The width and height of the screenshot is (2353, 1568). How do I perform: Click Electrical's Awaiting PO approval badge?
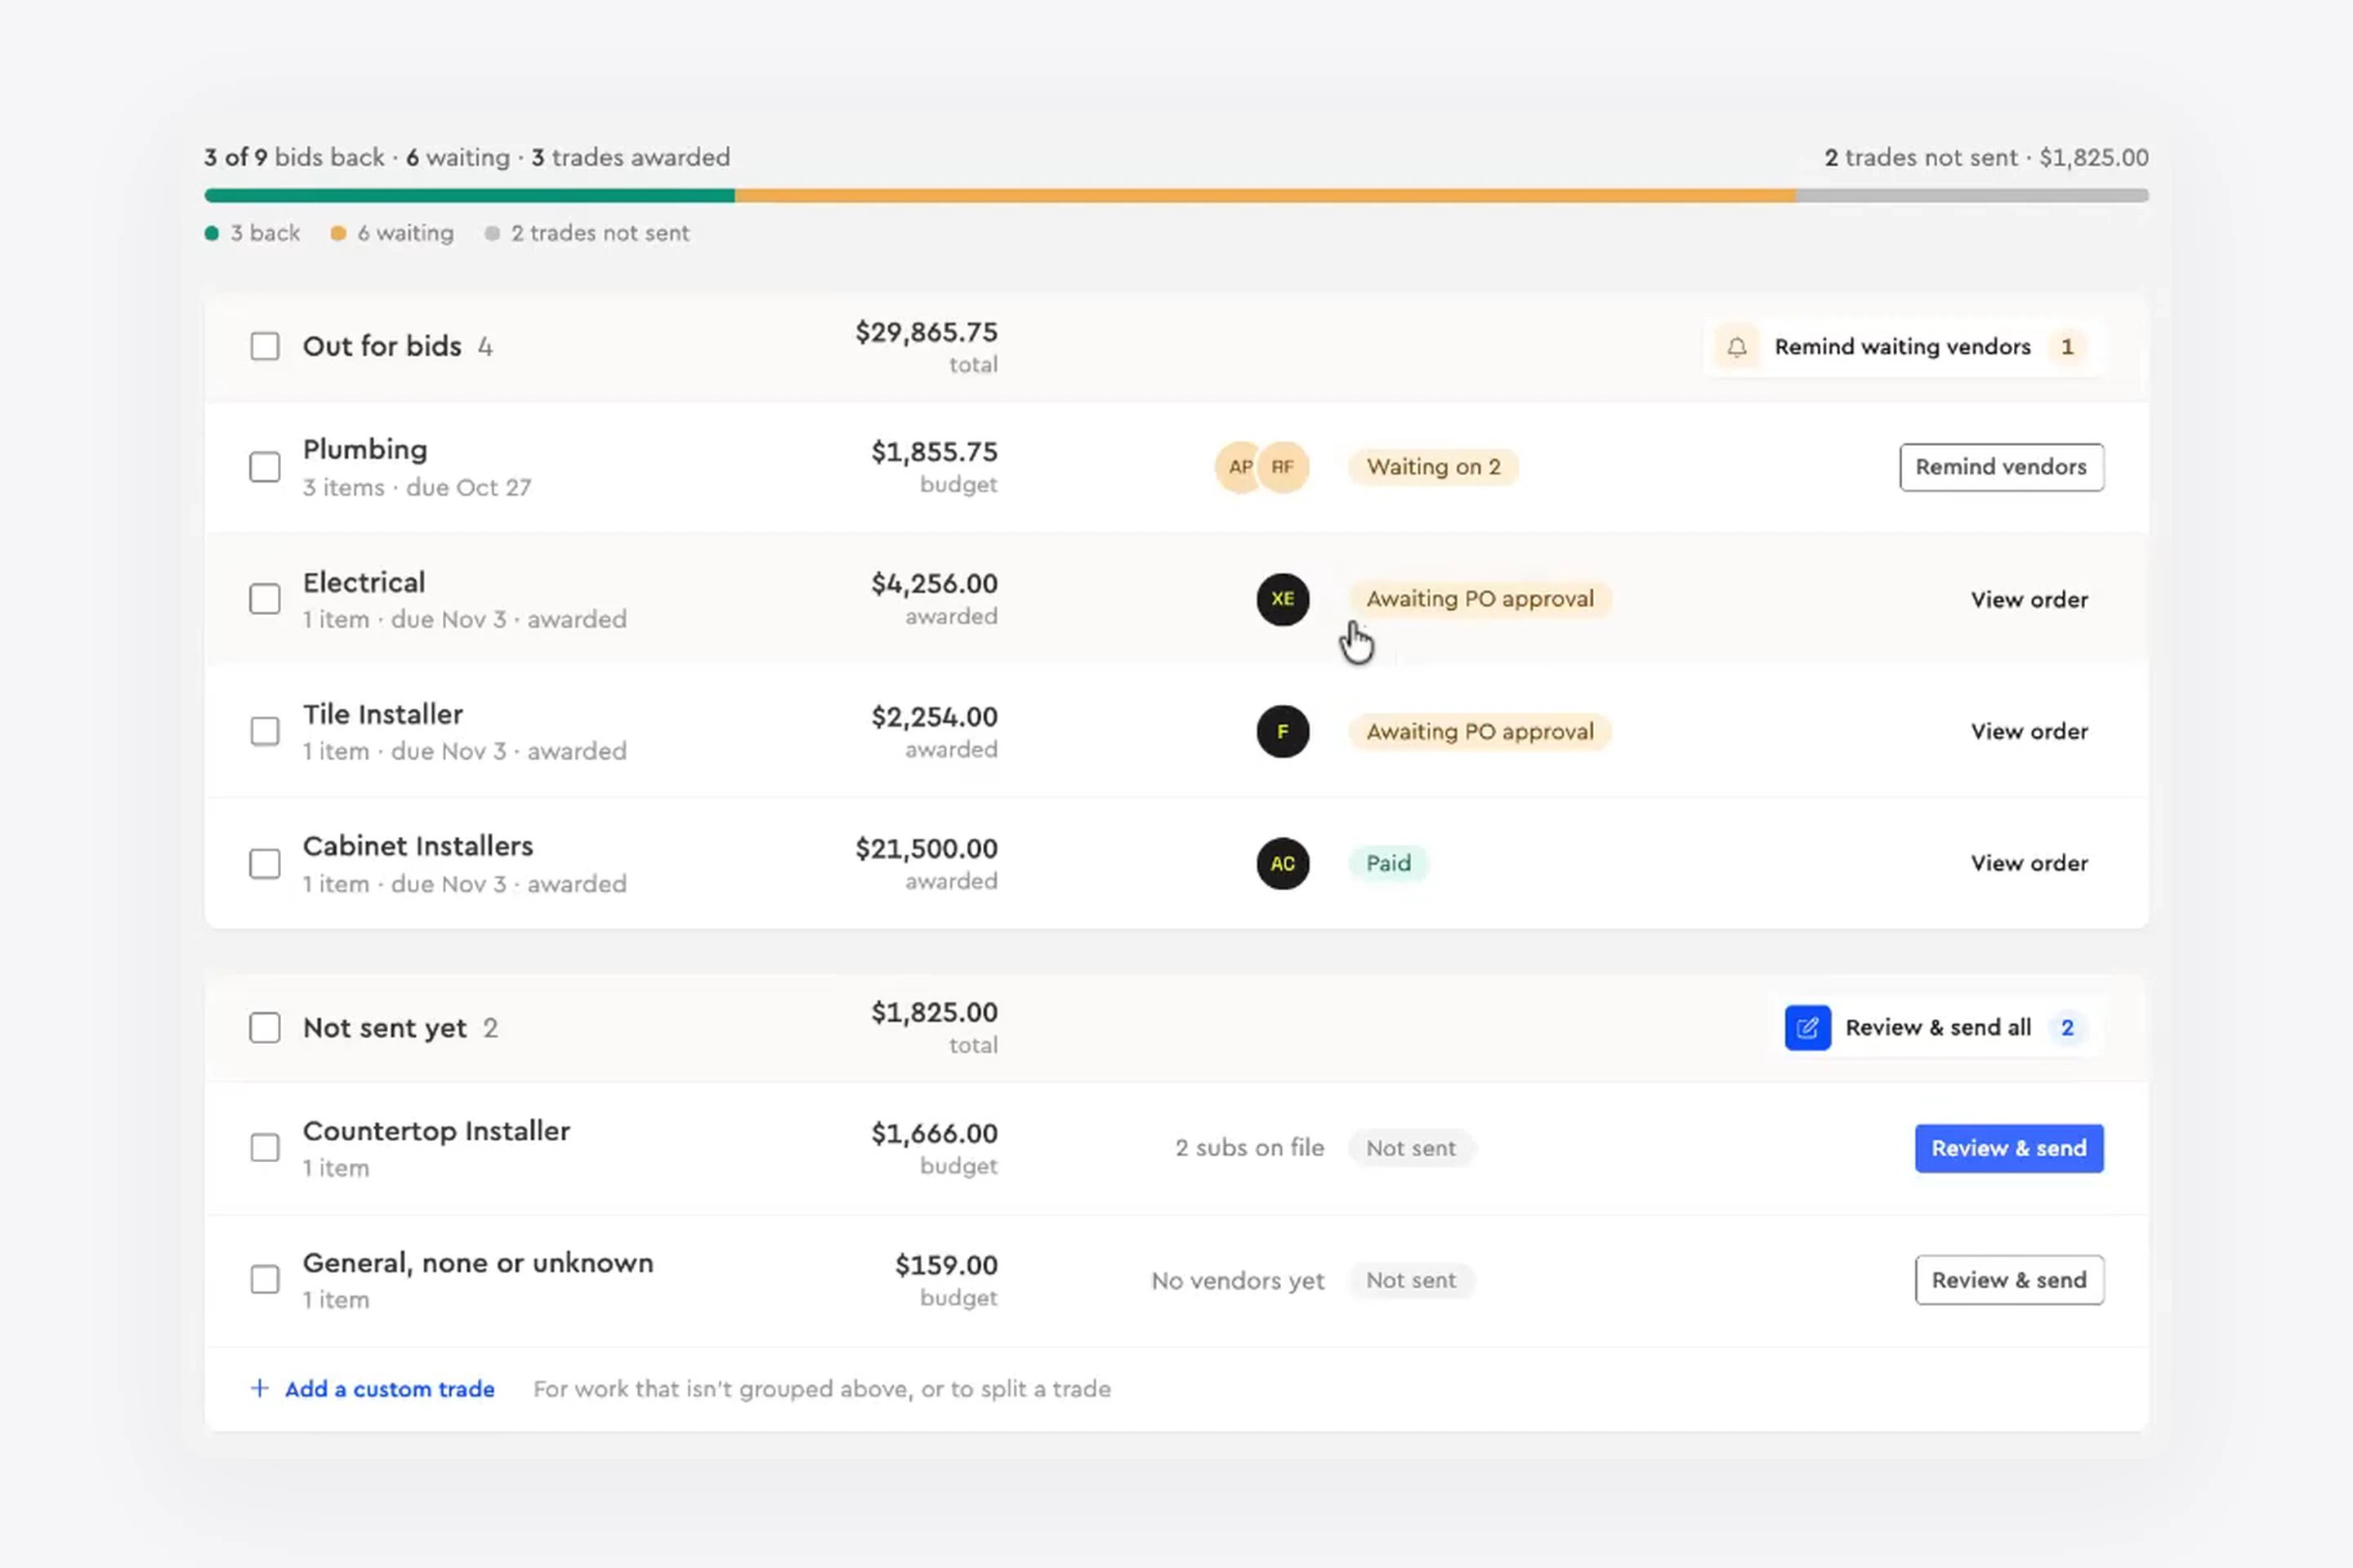[1480, 599]
